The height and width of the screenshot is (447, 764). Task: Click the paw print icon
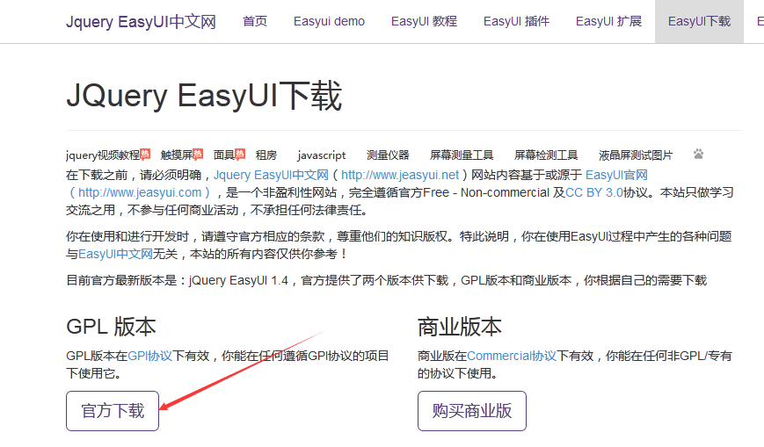(698, 155)
